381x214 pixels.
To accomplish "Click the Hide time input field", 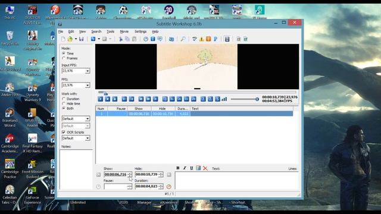I will point(146,174).
